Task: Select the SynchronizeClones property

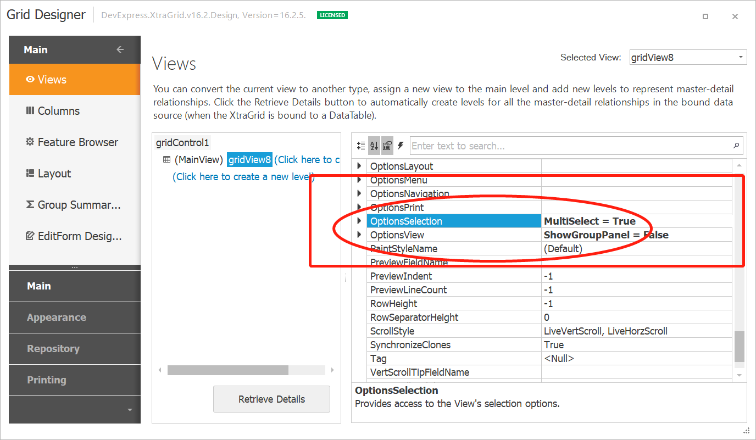Action: pos(410,344)
